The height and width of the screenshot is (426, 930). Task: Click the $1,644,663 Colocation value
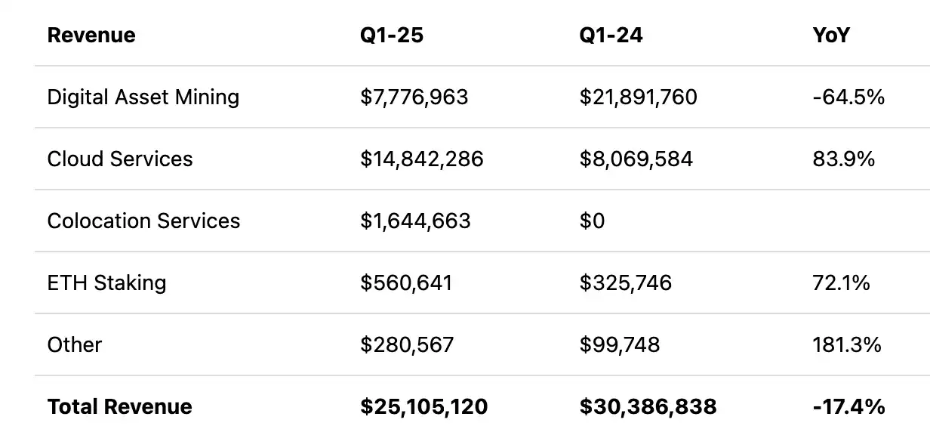point(416,221)
